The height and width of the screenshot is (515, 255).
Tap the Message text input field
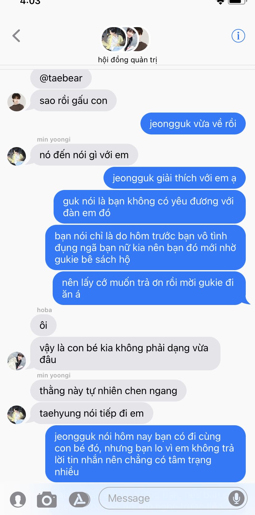[173, 498]
